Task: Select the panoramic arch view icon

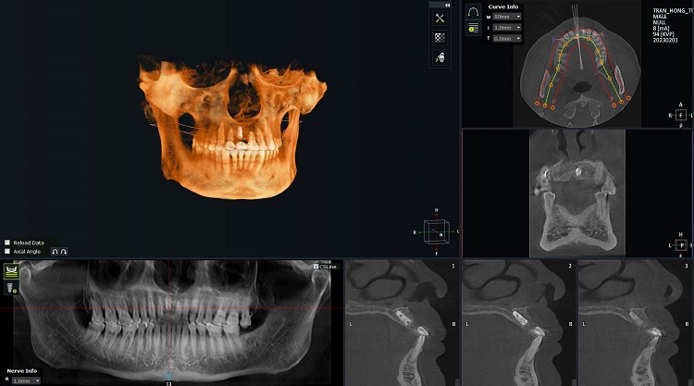Action: [12, 271]
